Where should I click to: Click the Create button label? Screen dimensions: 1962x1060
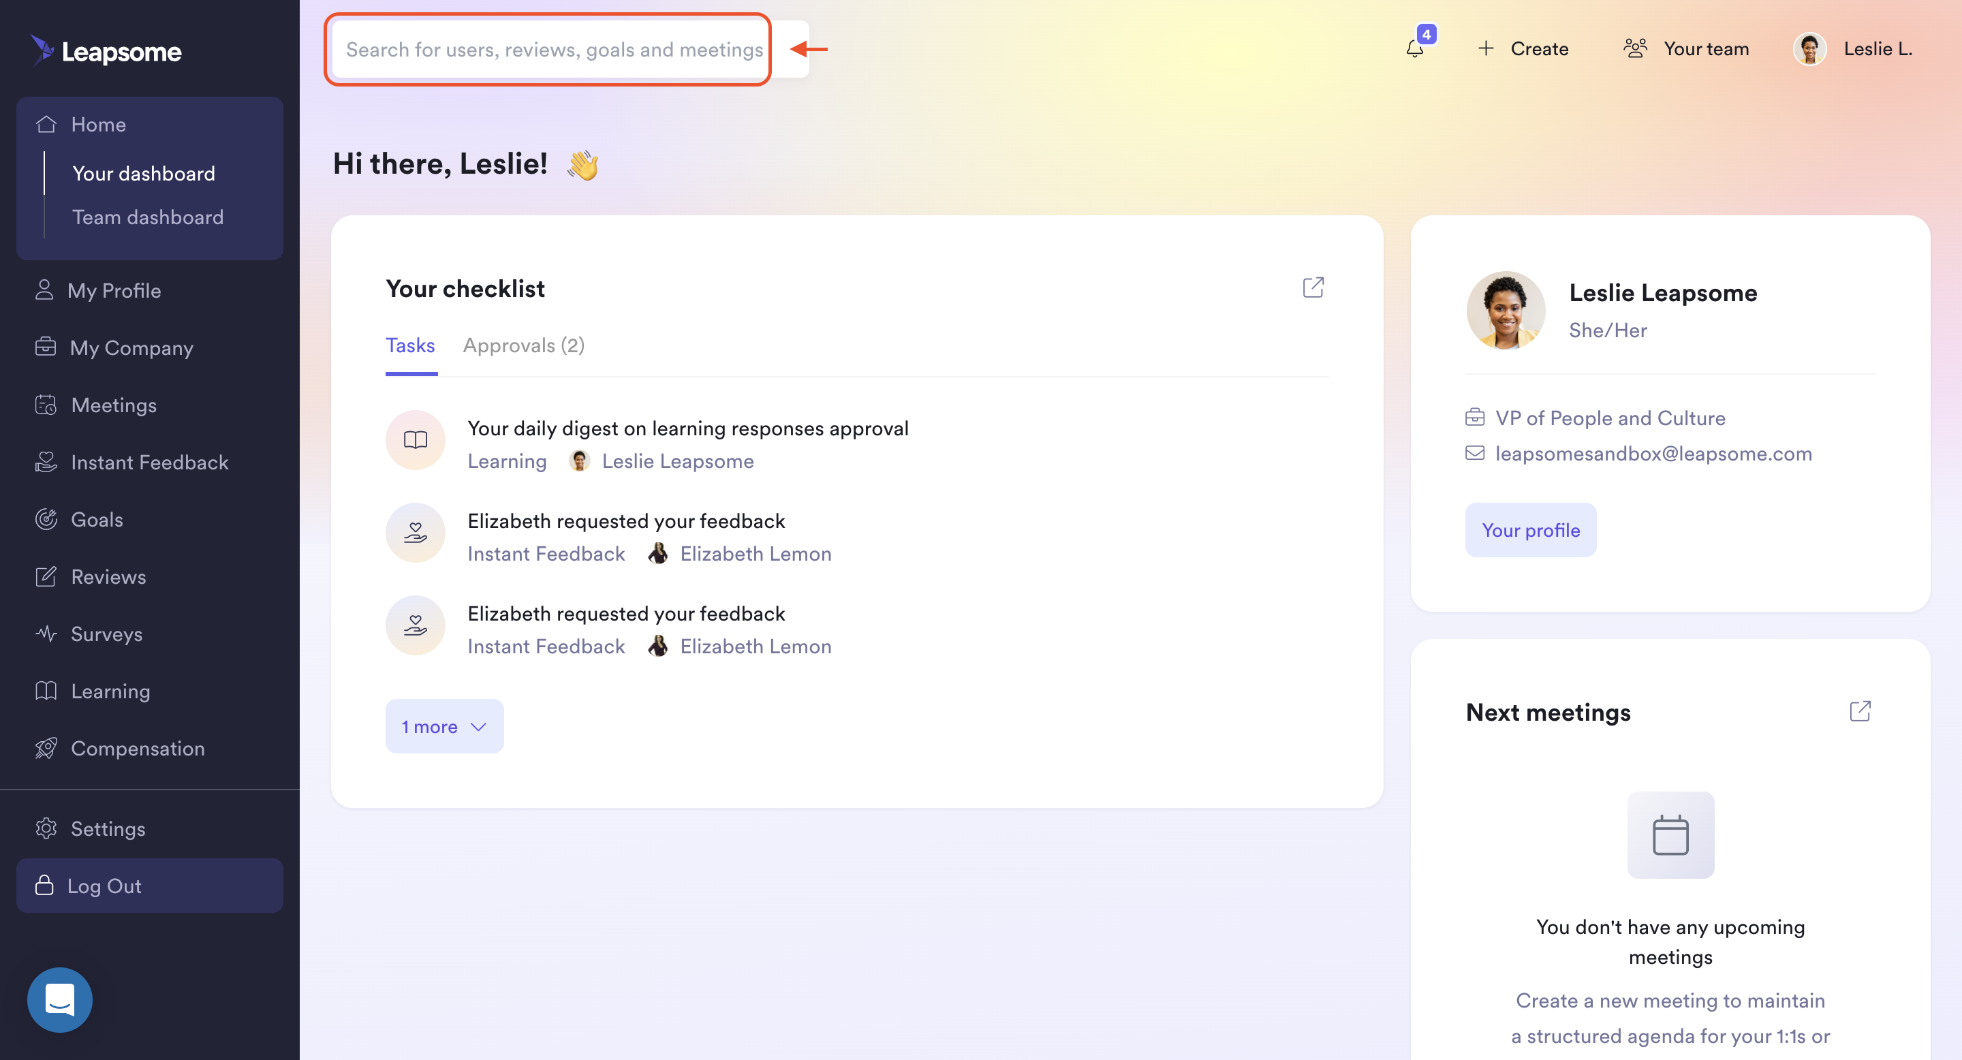click(1540, 49)
